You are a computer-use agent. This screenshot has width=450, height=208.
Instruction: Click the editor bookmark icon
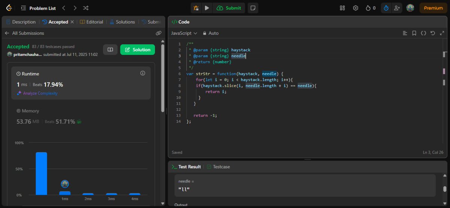pyautogui.click(x=414, y=33)
